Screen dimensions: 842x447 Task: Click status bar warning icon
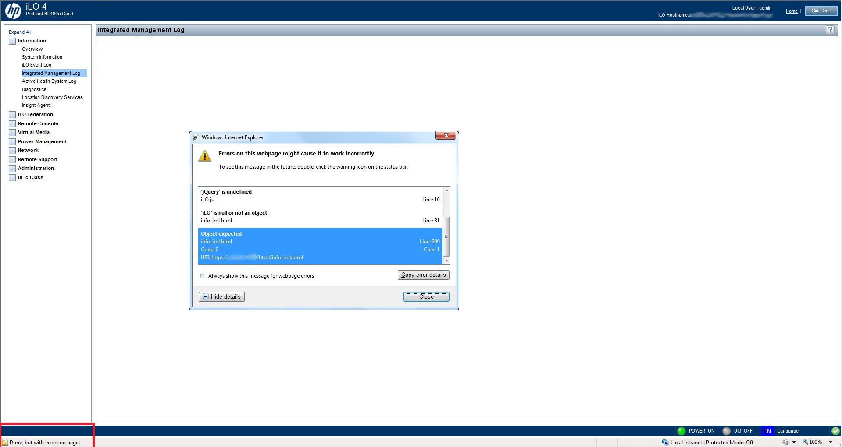5,443
